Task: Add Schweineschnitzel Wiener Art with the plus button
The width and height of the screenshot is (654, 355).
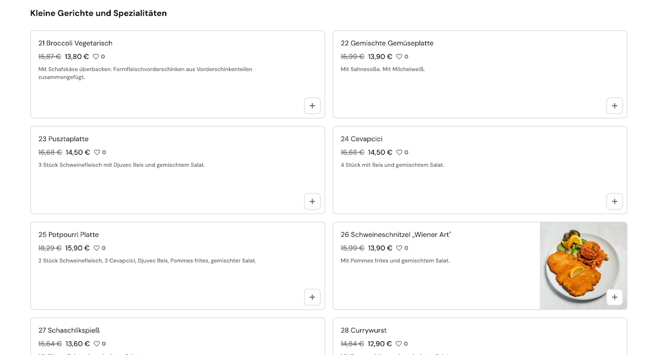Action: 615,297
